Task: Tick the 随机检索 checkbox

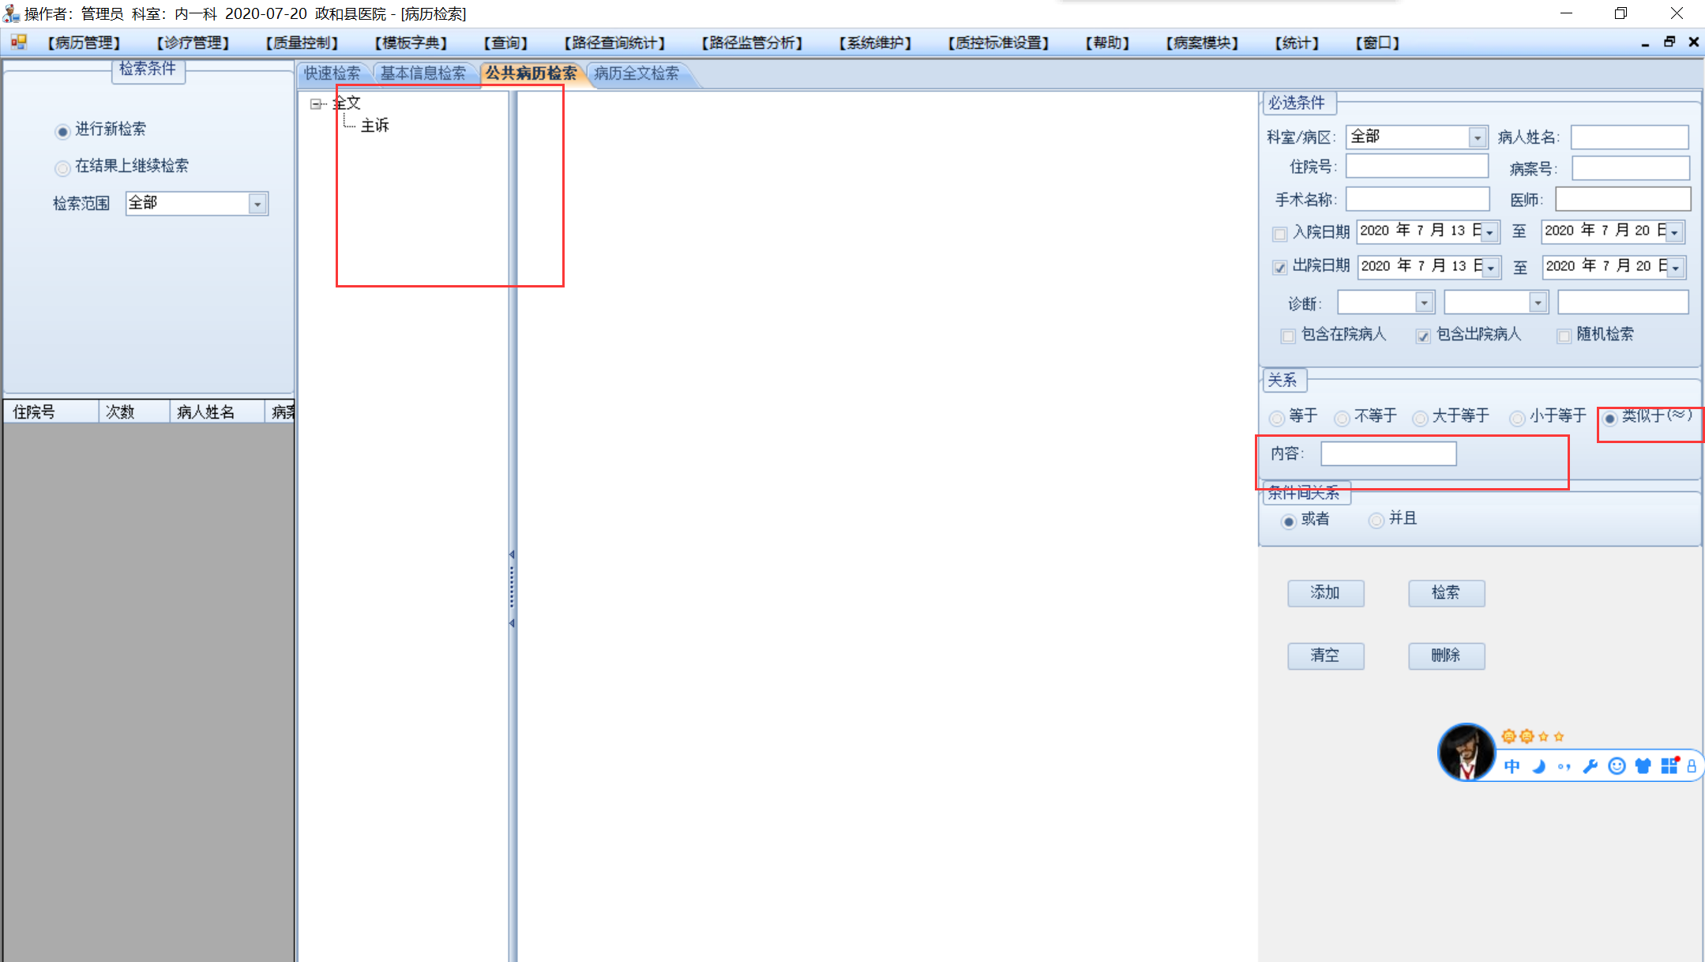Action: pos(1564,336)
